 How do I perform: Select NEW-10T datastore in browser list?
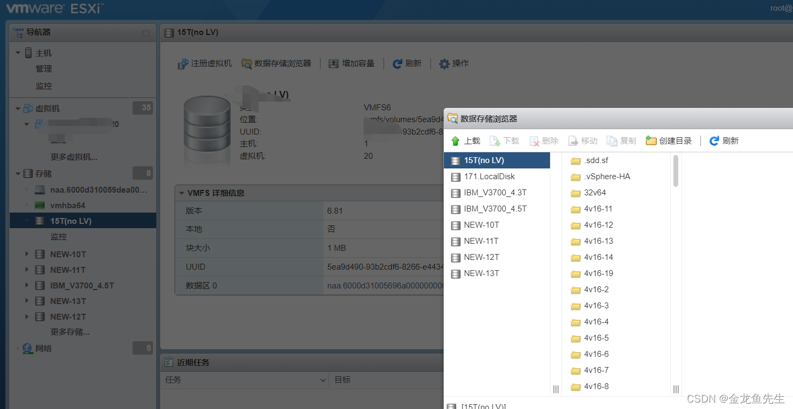click(x=497, y=225)
